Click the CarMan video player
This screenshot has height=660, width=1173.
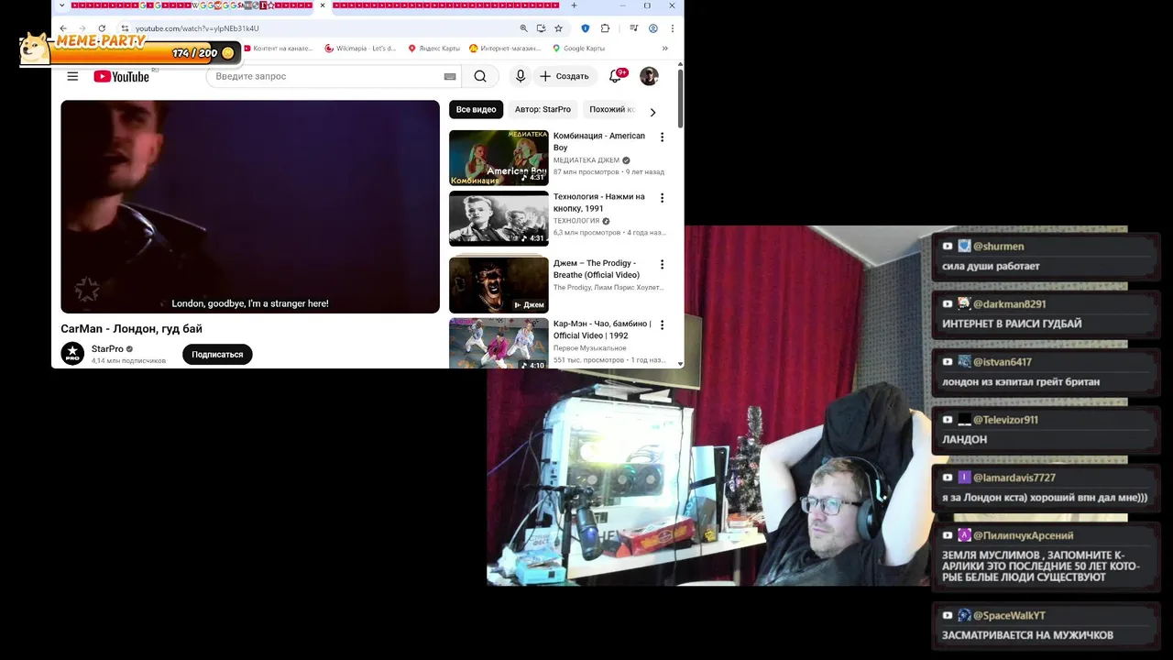[250, 207]
